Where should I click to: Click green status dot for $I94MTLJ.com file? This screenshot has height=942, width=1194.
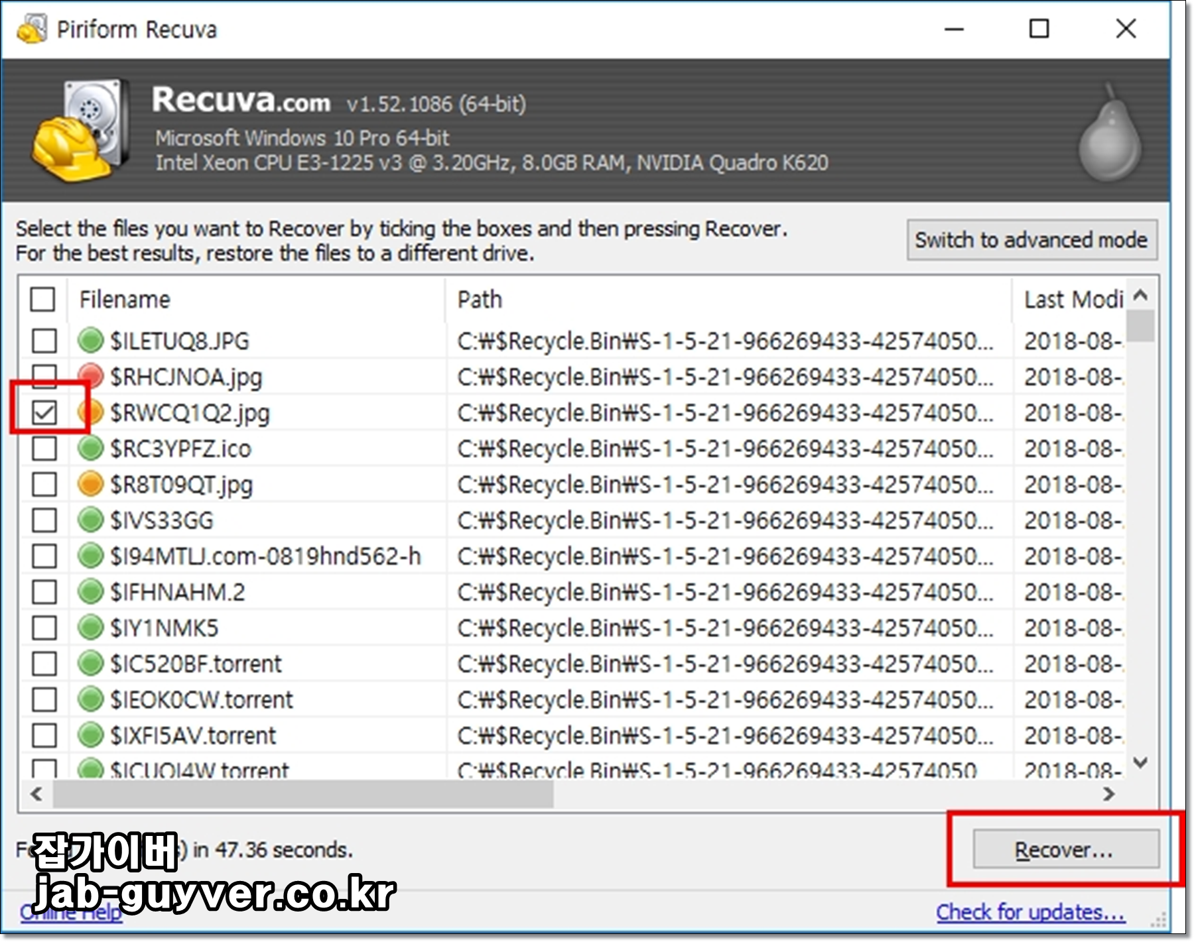pyautogui.click(x=90, y=556)
